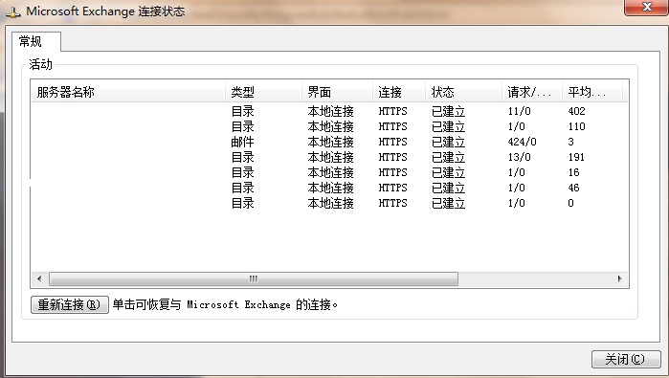The width and height of the screenshot is (669, 378).
Task: Click 已建立 in the row averaging 110
Action: (x=448, y=126)
